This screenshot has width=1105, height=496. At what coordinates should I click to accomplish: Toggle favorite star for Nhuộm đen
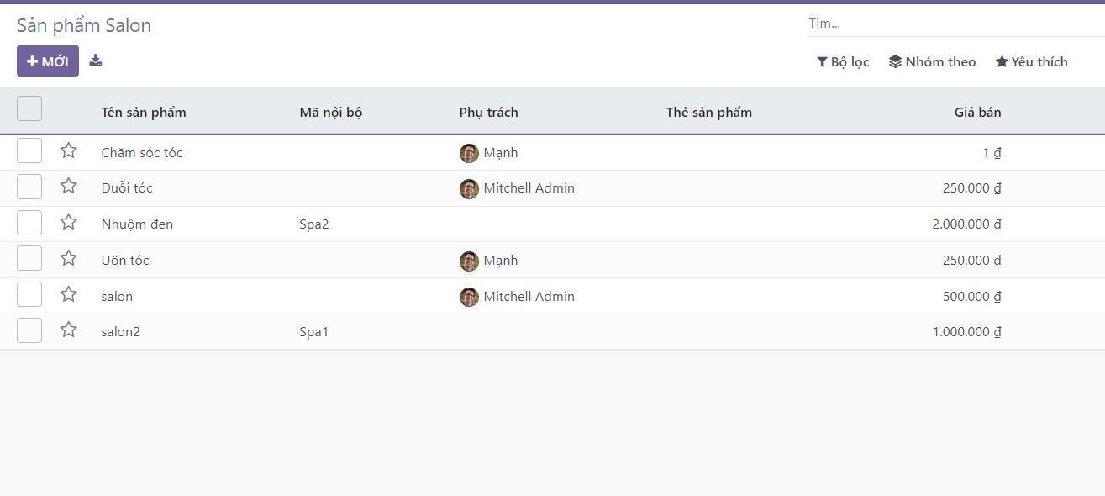69,223
